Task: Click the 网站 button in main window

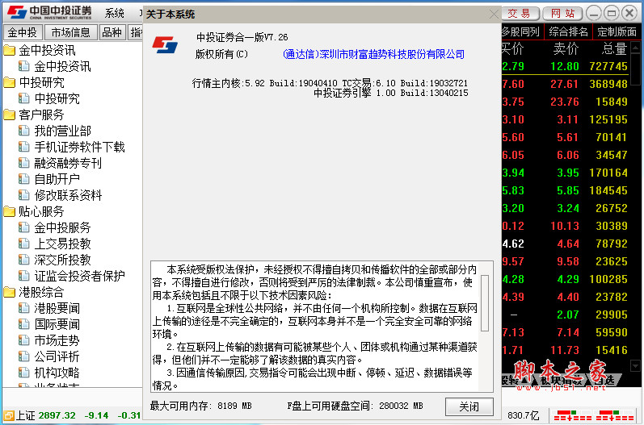Action: [562, 14]
